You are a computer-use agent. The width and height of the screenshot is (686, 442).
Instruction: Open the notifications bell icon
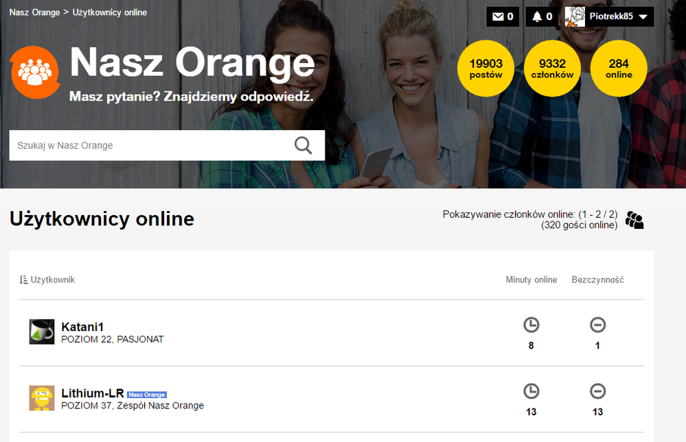point(537,16)
